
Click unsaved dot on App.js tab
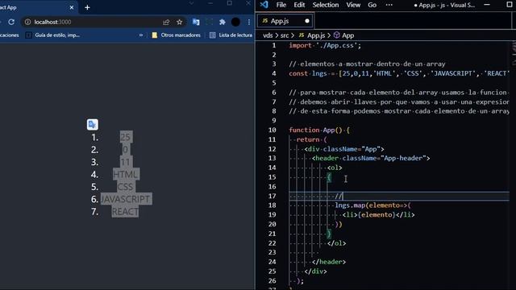(x=307, y=21)
